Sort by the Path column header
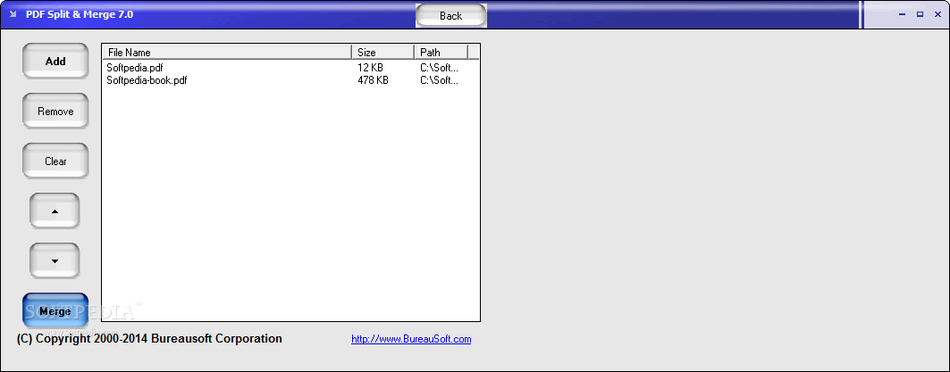Viewport: 950px width, 372px height. coord(441,52)
